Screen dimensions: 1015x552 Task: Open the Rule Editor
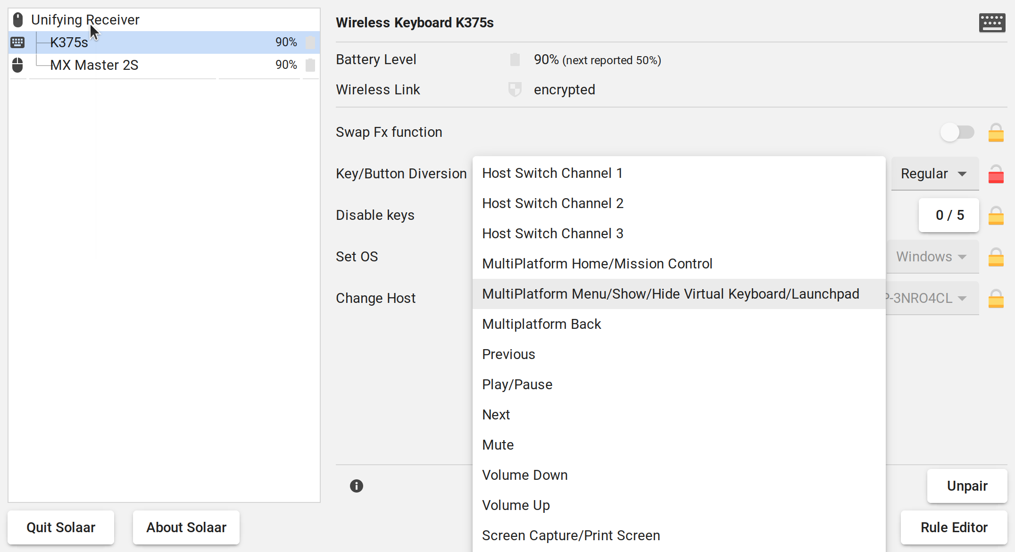click(x=954, y=527)
